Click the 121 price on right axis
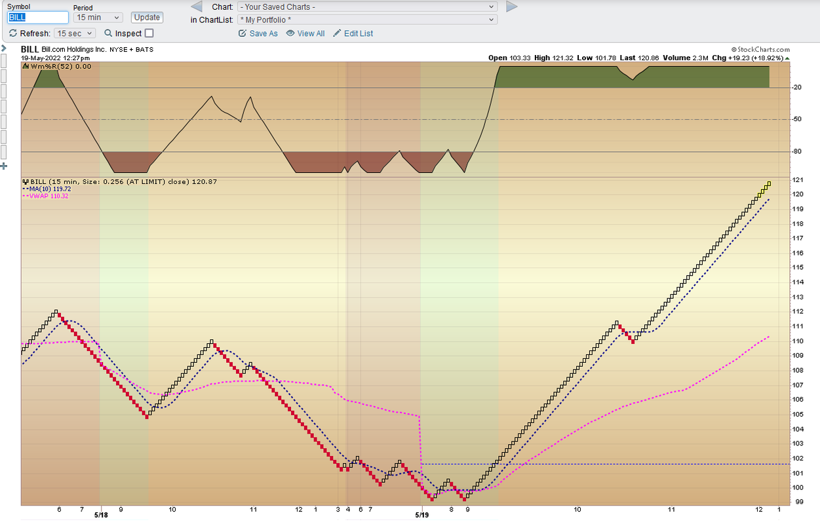Image resolution: width=820 pixels, height=524 pixels. (797, 180)
